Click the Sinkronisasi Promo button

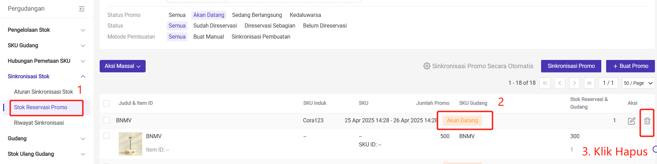(571, 66)
